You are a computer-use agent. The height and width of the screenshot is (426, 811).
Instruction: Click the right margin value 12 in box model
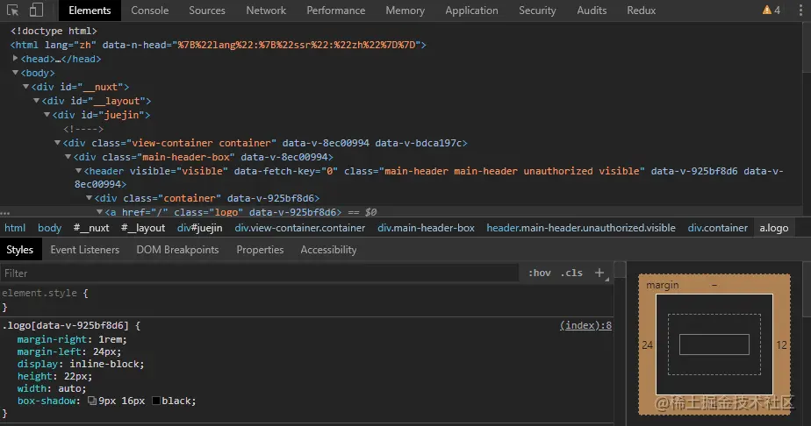(781, 345)
